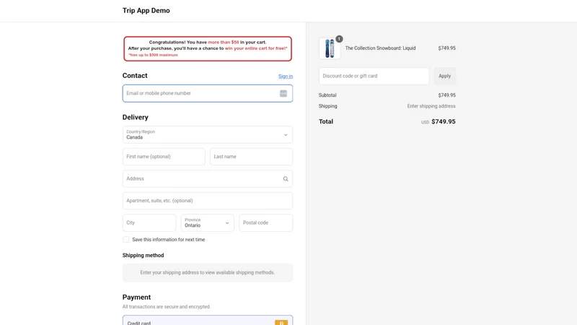Focus the Discount code or gift card field
The width and height of the screenshot is (577, 325).
374,76
